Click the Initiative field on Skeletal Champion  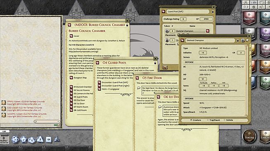tap(203, 53)
